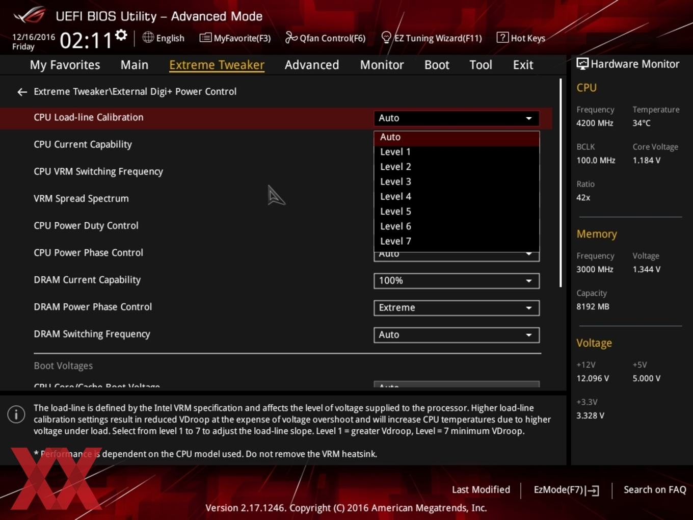
Task: Click the 02:11 clock display
Action: [x=86, y=40]
